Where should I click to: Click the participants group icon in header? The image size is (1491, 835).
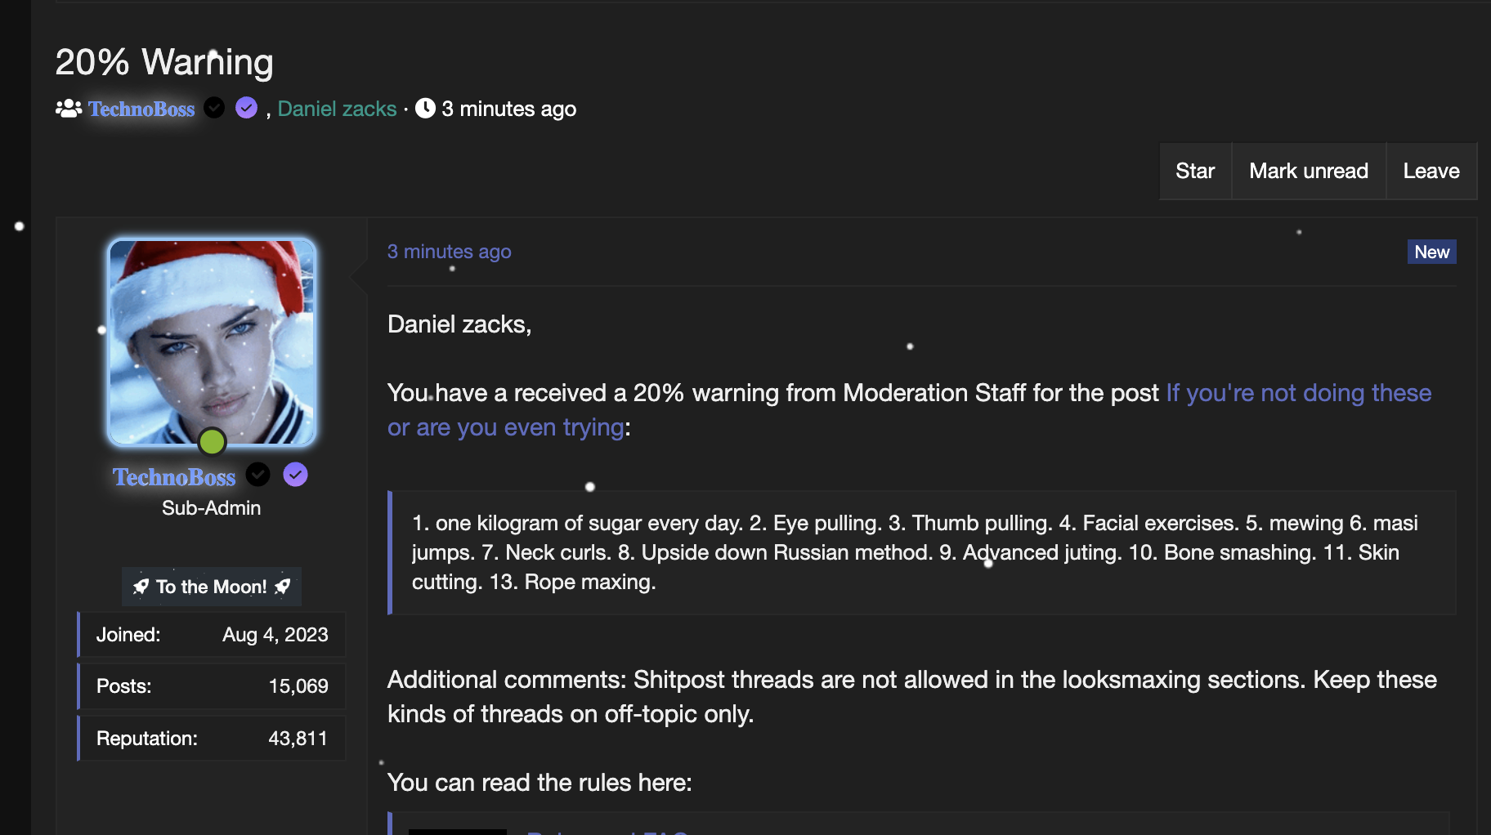coord(69,109)
